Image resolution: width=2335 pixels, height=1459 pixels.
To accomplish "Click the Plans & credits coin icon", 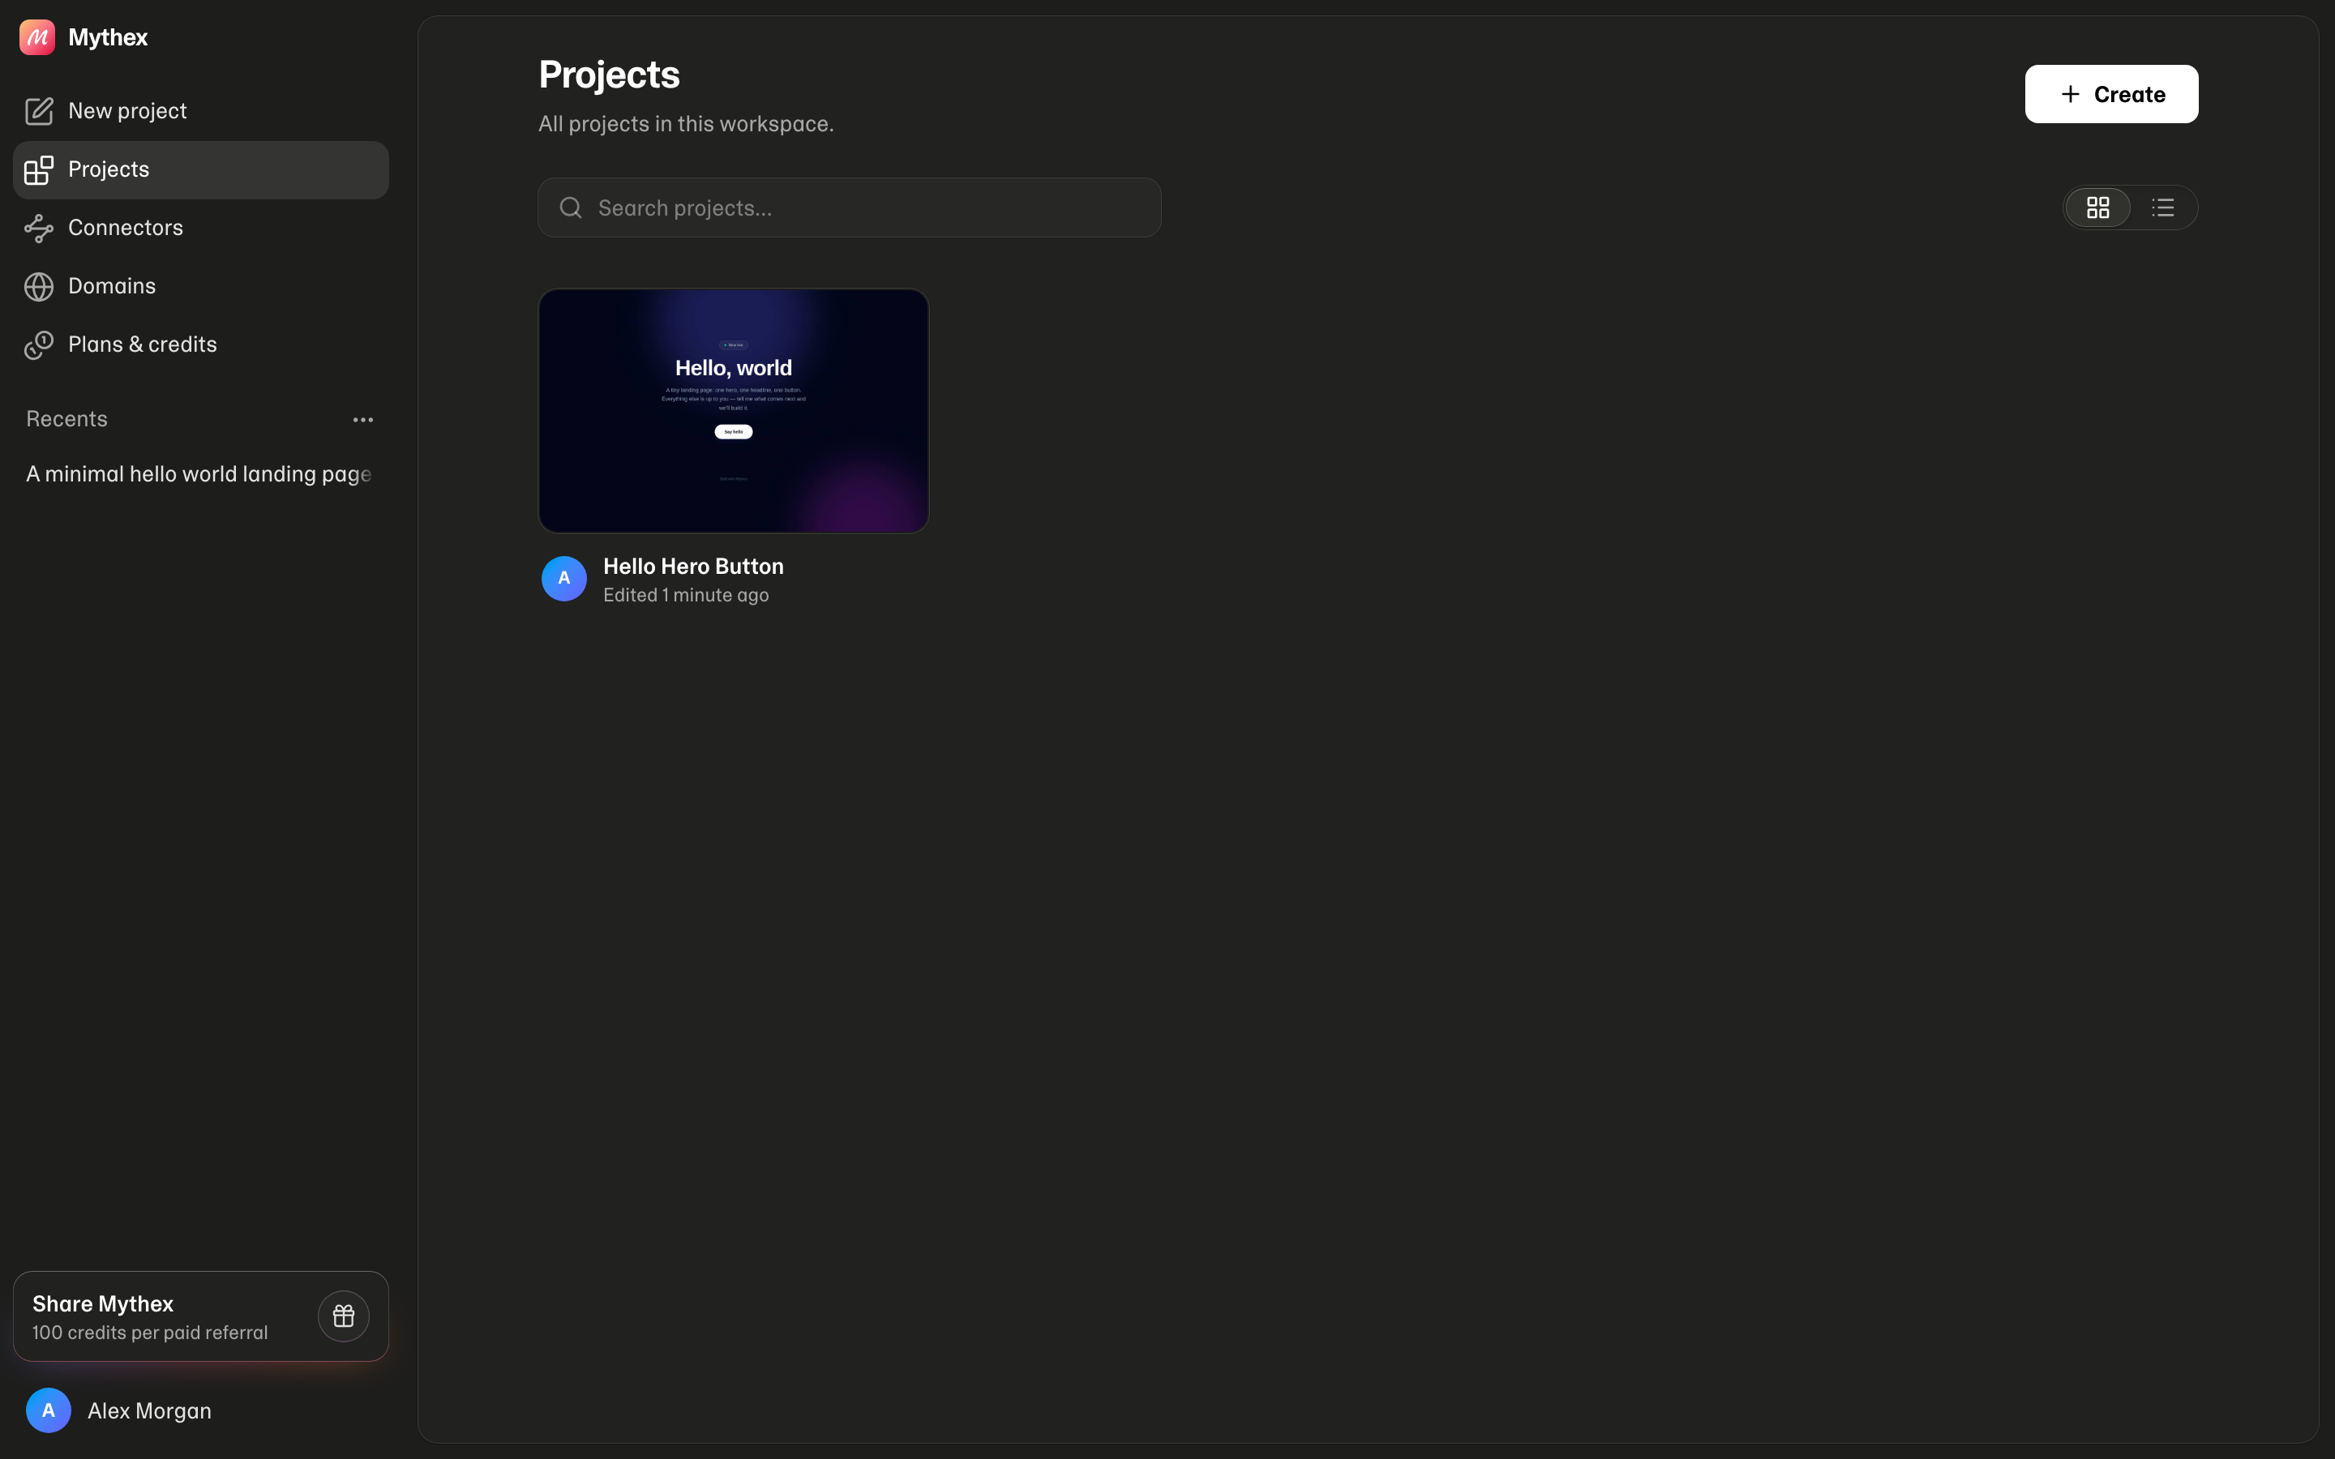I will 39,344.
